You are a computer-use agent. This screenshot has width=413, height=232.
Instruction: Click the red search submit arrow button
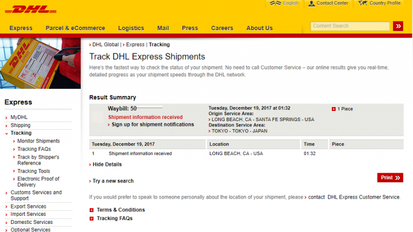click(398, 26)
